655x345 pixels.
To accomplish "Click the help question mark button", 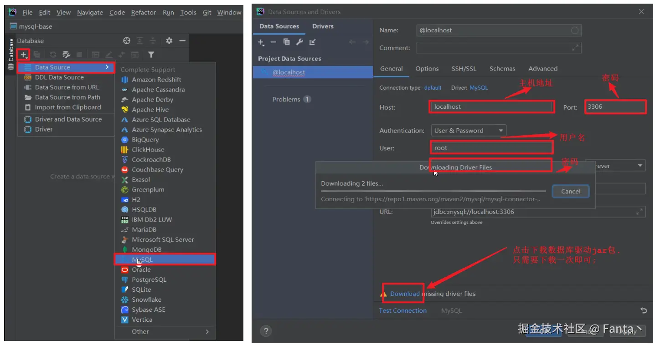I will pos(266,331).
